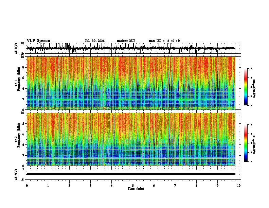
Task: Click the ch.3(V) axis label
Action: pyautogui.click(x=16, y=174)
